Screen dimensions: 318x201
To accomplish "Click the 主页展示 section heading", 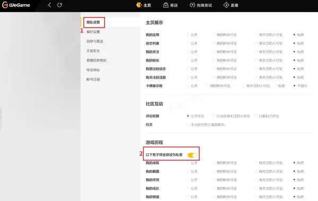I will click(x=154, y=22).
